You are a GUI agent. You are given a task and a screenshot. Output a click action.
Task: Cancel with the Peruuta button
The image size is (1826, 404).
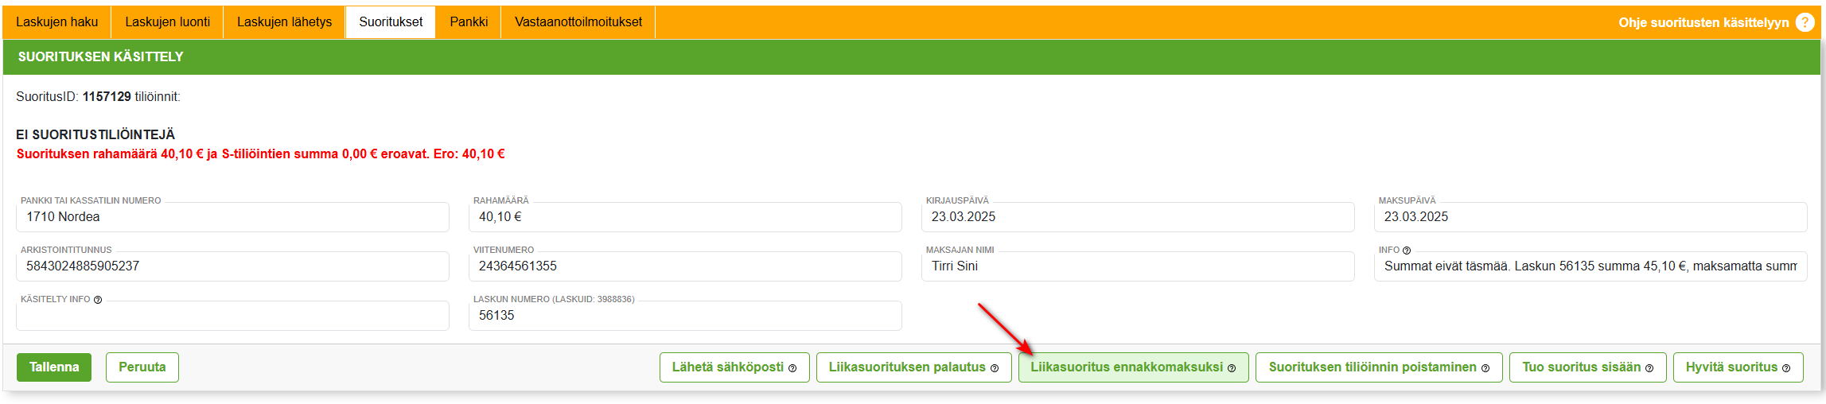click(x=142, y=367)
